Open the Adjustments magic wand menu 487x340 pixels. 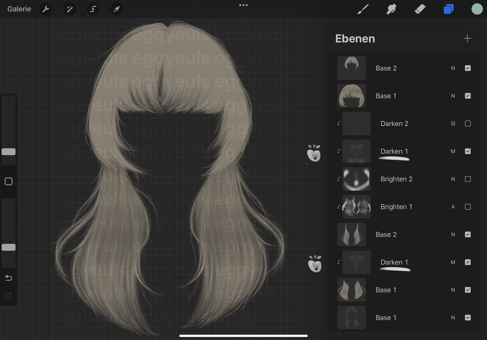69,9
